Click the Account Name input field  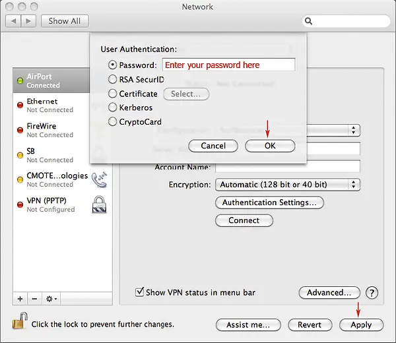[x=288, y=166]
